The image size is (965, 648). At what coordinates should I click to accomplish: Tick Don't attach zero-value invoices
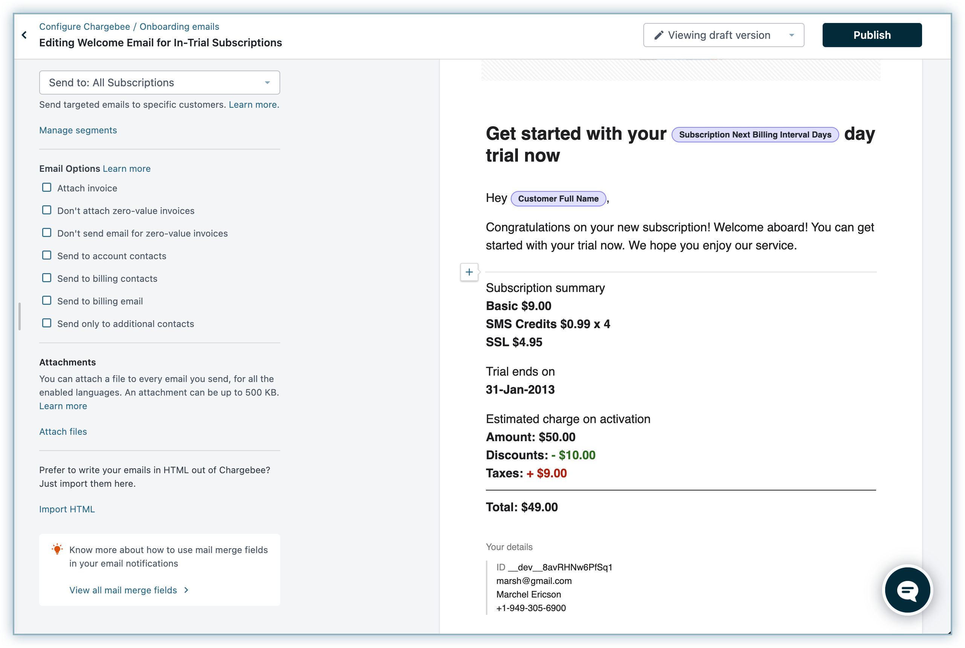[x=47, y=210]
